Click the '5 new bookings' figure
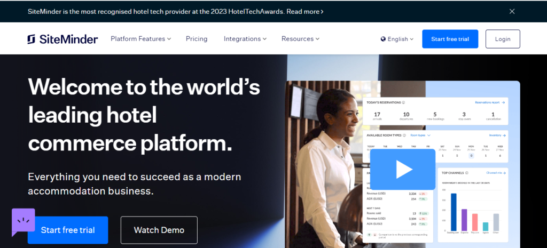Viewport: 547px width, 248px height. coord(435,116)
